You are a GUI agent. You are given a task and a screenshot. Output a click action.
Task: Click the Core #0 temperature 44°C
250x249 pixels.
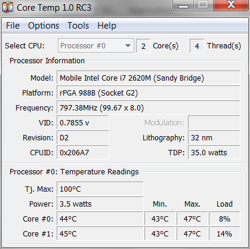tap(100, 219)
